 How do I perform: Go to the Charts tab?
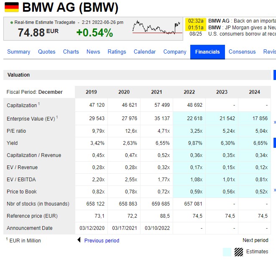coord(71,52)
